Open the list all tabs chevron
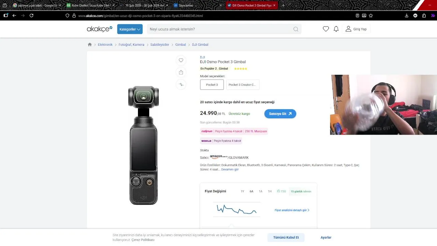This screenshot has width=437, height=246. click(x=411, y=5)
